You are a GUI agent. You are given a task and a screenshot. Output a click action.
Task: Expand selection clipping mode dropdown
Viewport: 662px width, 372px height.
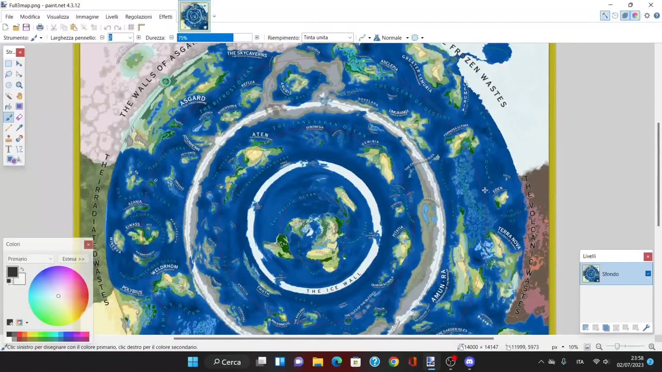[418, 38]
